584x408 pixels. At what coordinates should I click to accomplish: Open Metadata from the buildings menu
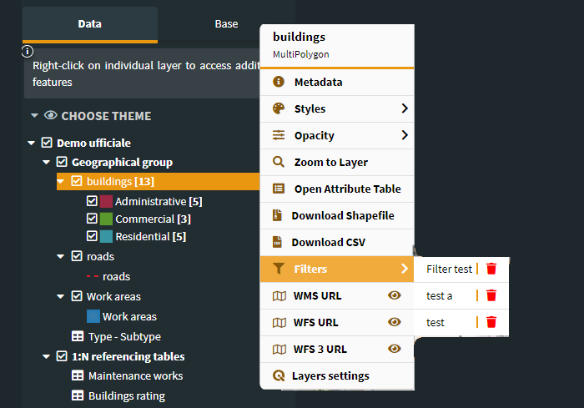tap(337, 82)
